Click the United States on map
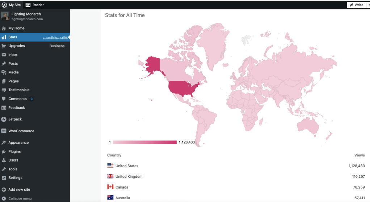 (x=183, y=88)
